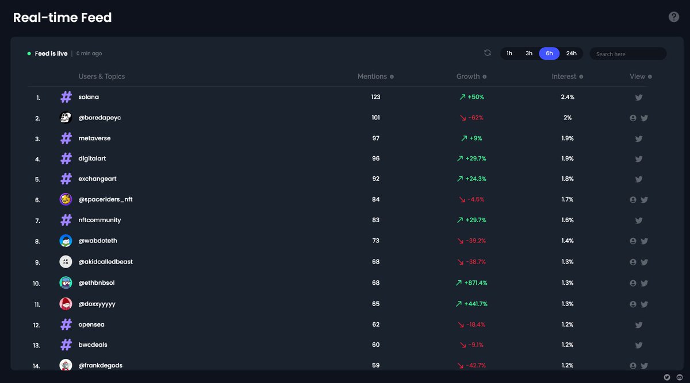690x383 pixels.
Task: Click the hashtag icon for solana
Action: 66,97
